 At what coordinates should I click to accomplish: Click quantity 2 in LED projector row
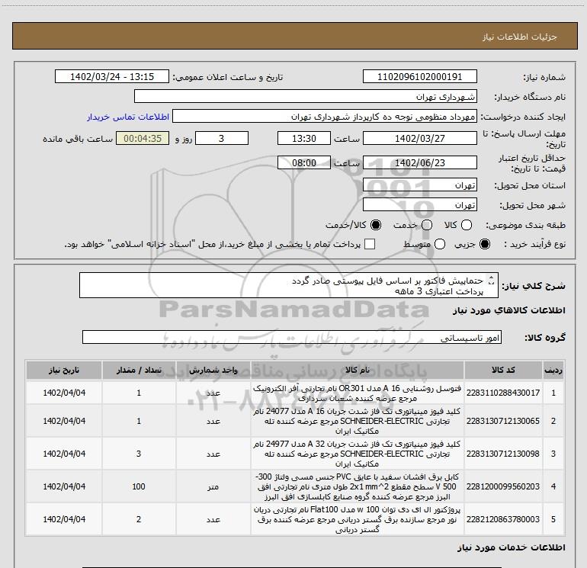(139, 519)
